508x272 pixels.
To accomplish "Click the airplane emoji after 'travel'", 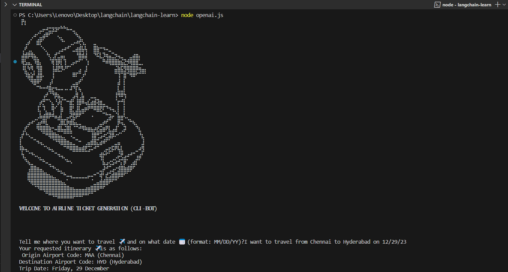I will [122, 242].
